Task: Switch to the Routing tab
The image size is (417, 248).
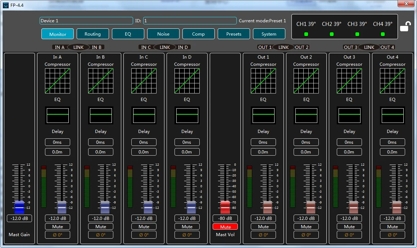Action: 92,34
